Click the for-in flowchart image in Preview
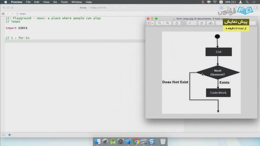This screenshot has height=146, width=260. pos(201,73)
